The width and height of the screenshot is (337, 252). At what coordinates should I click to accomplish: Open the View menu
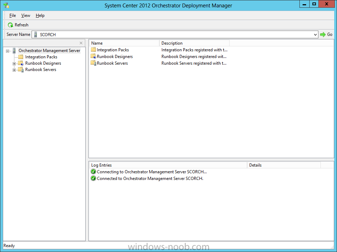click(26, 15)
